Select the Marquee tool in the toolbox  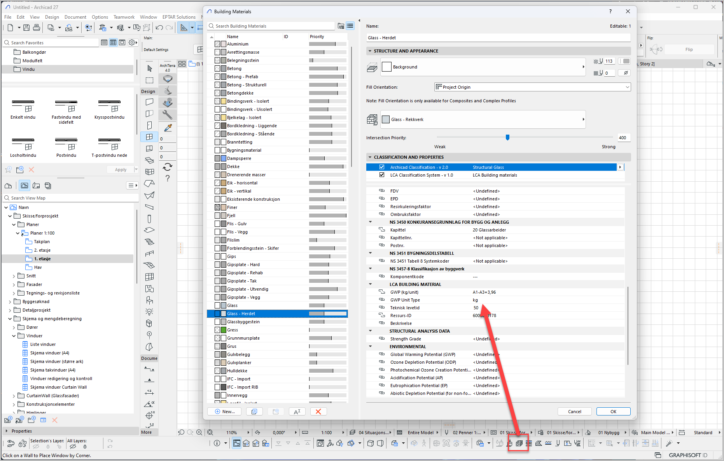pos(150,81)
